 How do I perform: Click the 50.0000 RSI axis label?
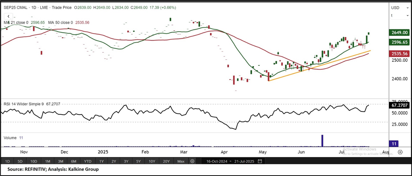coord(399,113)
